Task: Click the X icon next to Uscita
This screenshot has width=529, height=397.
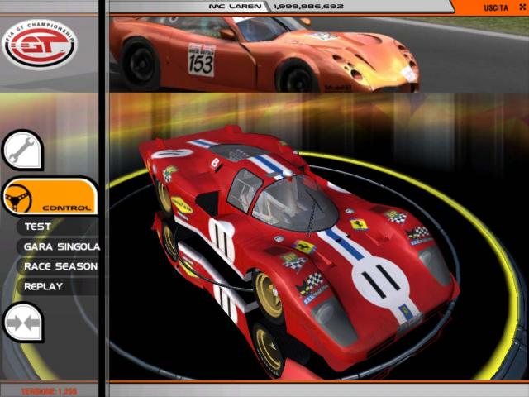Action: click(522, 7)
